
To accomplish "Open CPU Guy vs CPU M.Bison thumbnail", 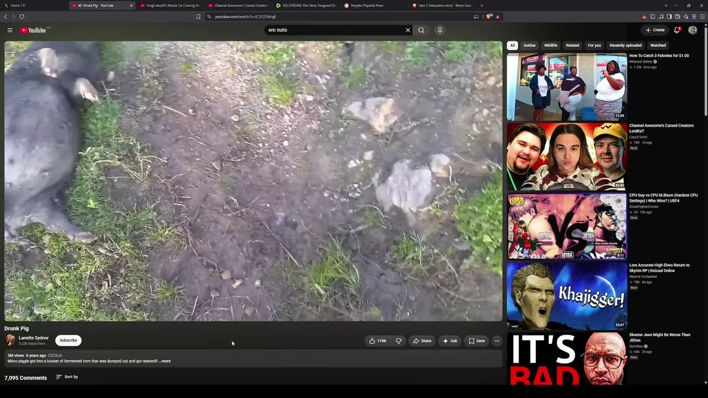I will [x=567, y=226].
